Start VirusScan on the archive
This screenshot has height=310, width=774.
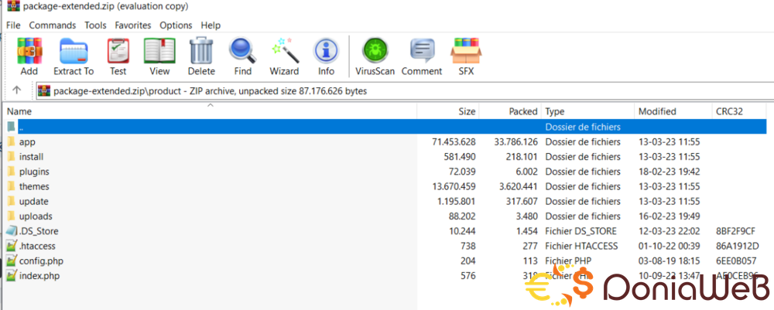click(375, 51)
